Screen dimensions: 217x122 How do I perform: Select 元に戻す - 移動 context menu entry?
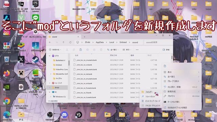pyautogui.click(x=182, y=87)
